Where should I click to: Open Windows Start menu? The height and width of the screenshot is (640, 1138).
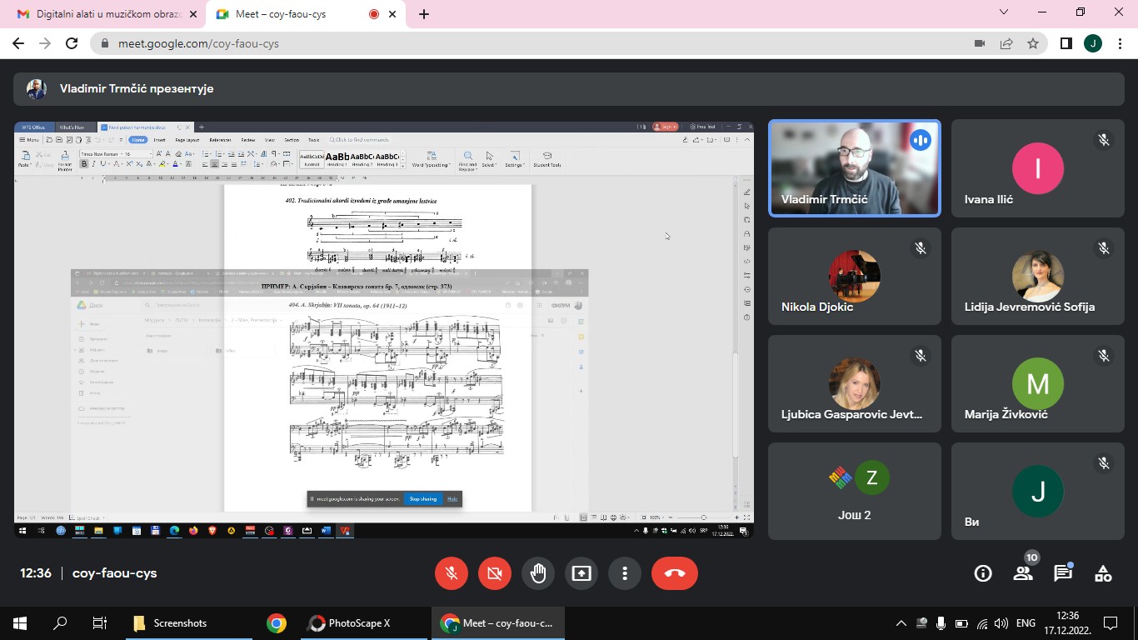click(x=20, y=622)
